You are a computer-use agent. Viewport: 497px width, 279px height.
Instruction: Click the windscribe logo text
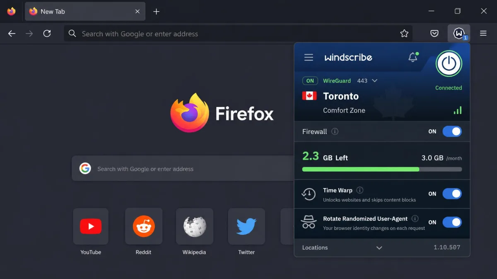pyautogui.click(x=348, y=57)
